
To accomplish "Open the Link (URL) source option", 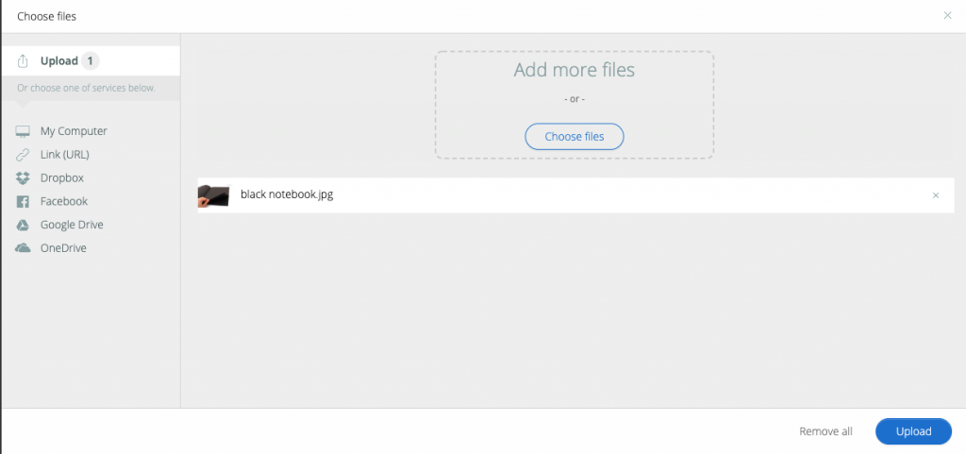I will pyautogui.click(x=64, y=155).
